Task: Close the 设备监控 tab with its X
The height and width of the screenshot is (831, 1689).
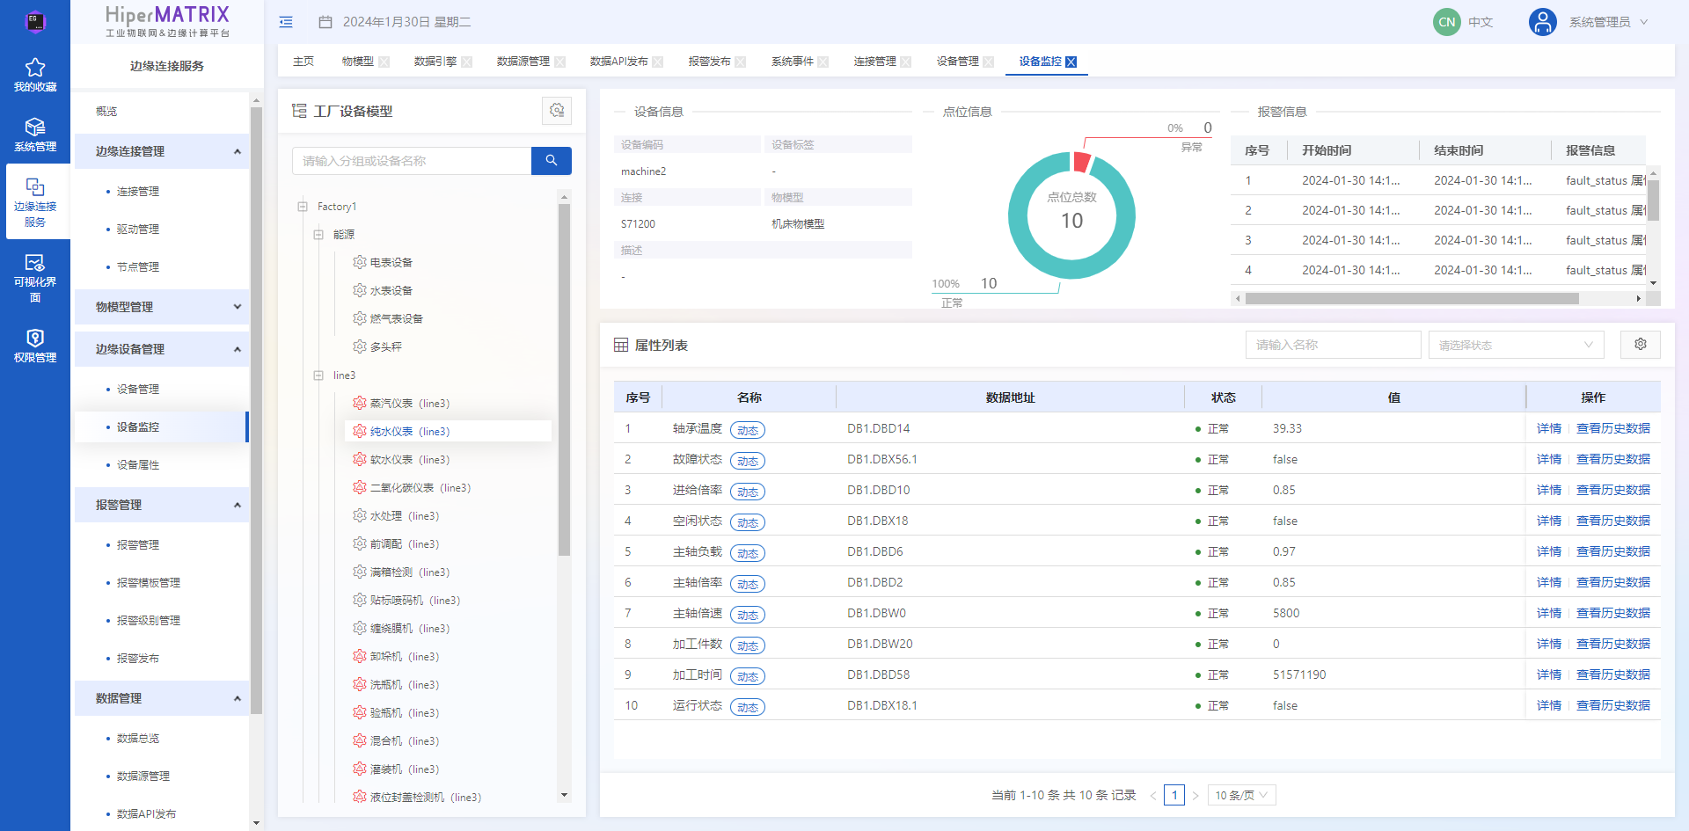Action: pyautogui.click(x=1071, y=62)
